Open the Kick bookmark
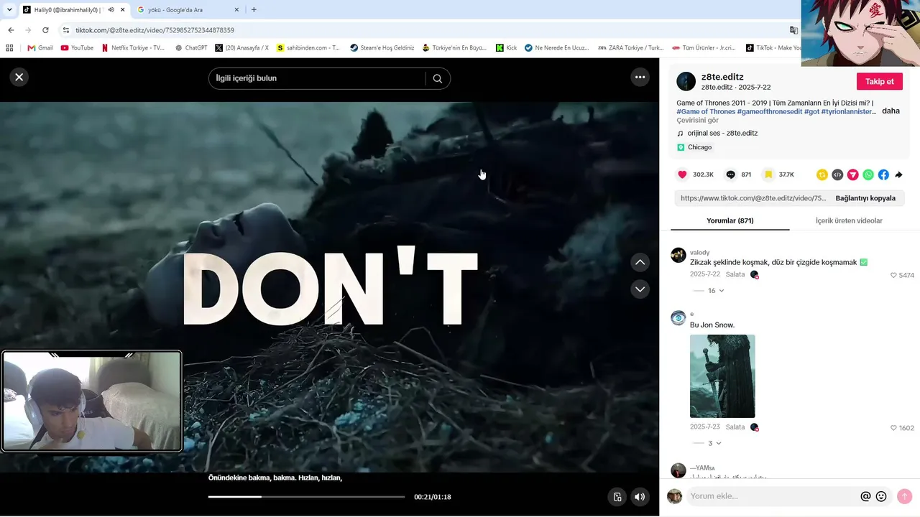920x517 pixels. click(x=506, y=48)
